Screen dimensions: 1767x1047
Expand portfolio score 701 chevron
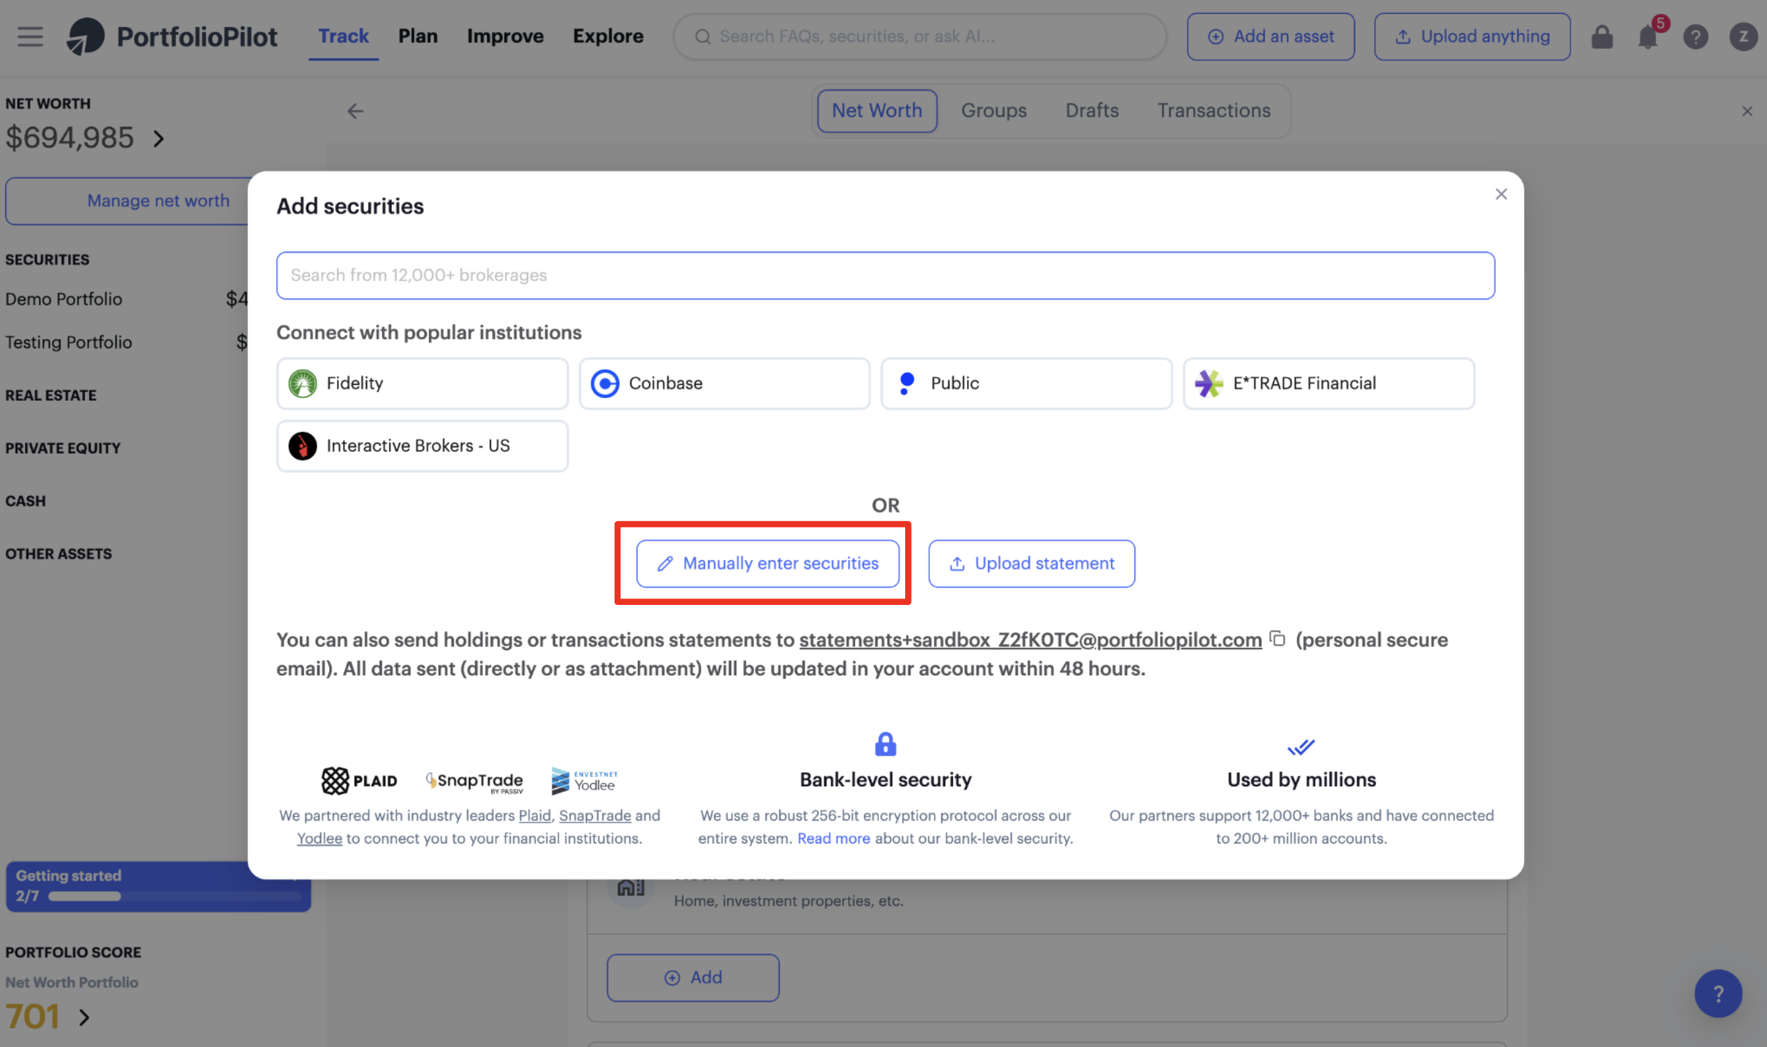tap(84, 1017)
